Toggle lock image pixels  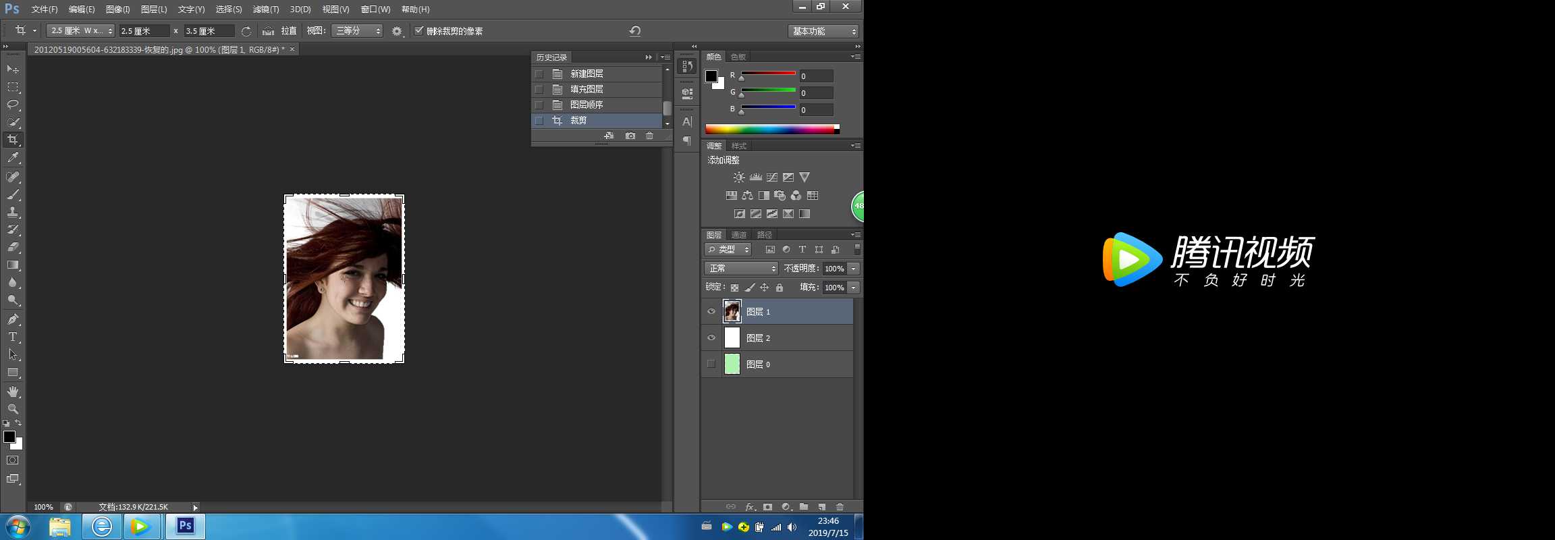point(749,288)
